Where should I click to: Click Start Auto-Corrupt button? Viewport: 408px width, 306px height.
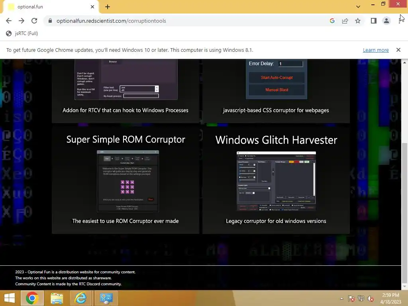pyautogui.click(x=277, y=78)
